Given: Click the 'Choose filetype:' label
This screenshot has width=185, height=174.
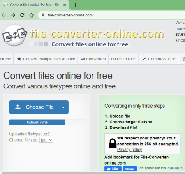Looking at the screenshot, I should pyautogui.click(x=24, y=140).
